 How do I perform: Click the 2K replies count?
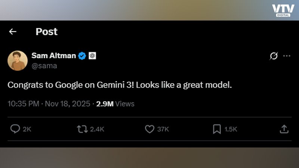[x=27, y=129]
